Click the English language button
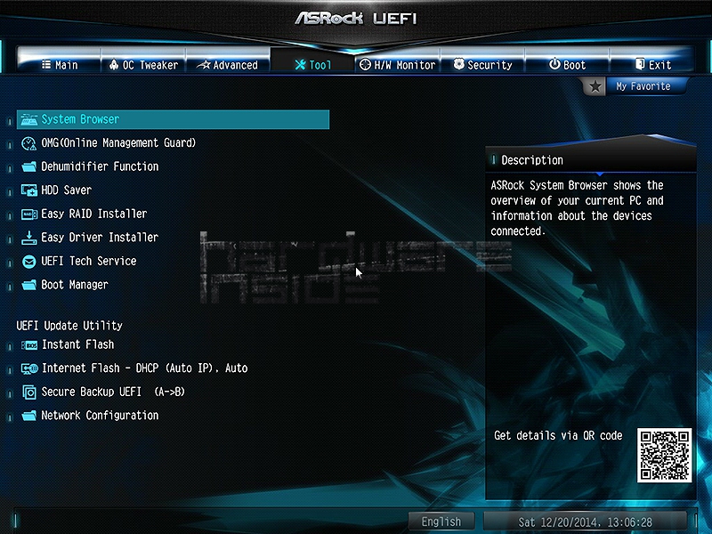The image size is (712, 534). point(441,522)
